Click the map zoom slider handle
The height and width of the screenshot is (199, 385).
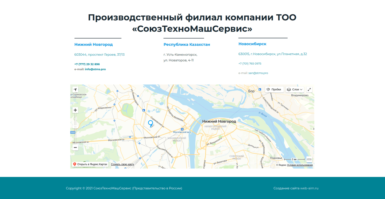(x=75, y=127)
